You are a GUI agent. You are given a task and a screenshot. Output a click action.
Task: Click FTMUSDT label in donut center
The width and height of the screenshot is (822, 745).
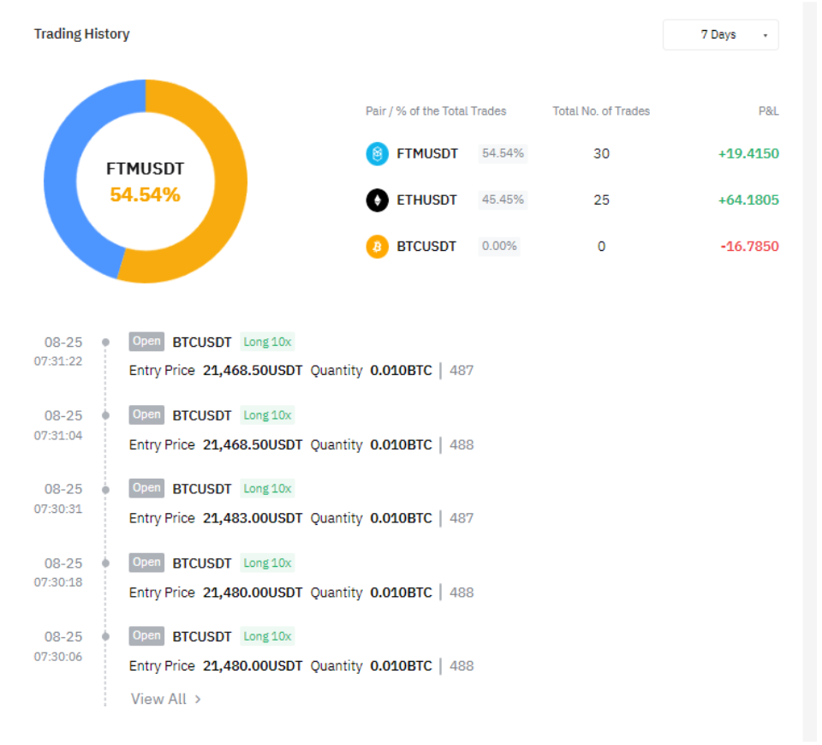pyautogui.click(x=146, y=169)
